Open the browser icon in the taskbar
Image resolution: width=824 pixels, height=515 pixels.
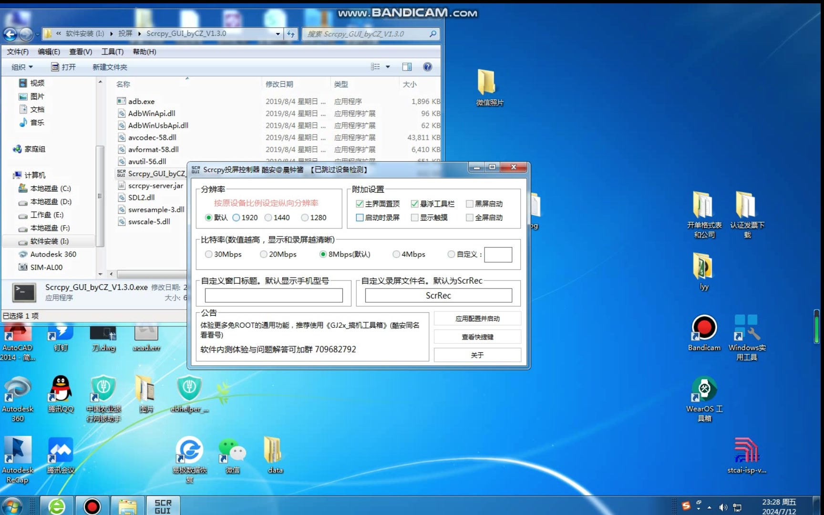click(x=57, y=506)
